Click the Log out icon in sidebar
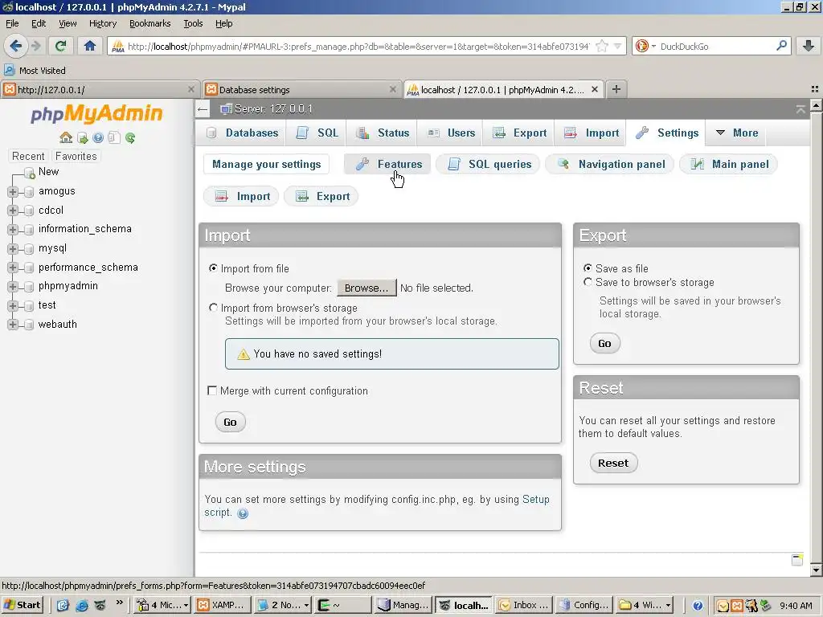The image size is (823, 617). tap(83, 137)
